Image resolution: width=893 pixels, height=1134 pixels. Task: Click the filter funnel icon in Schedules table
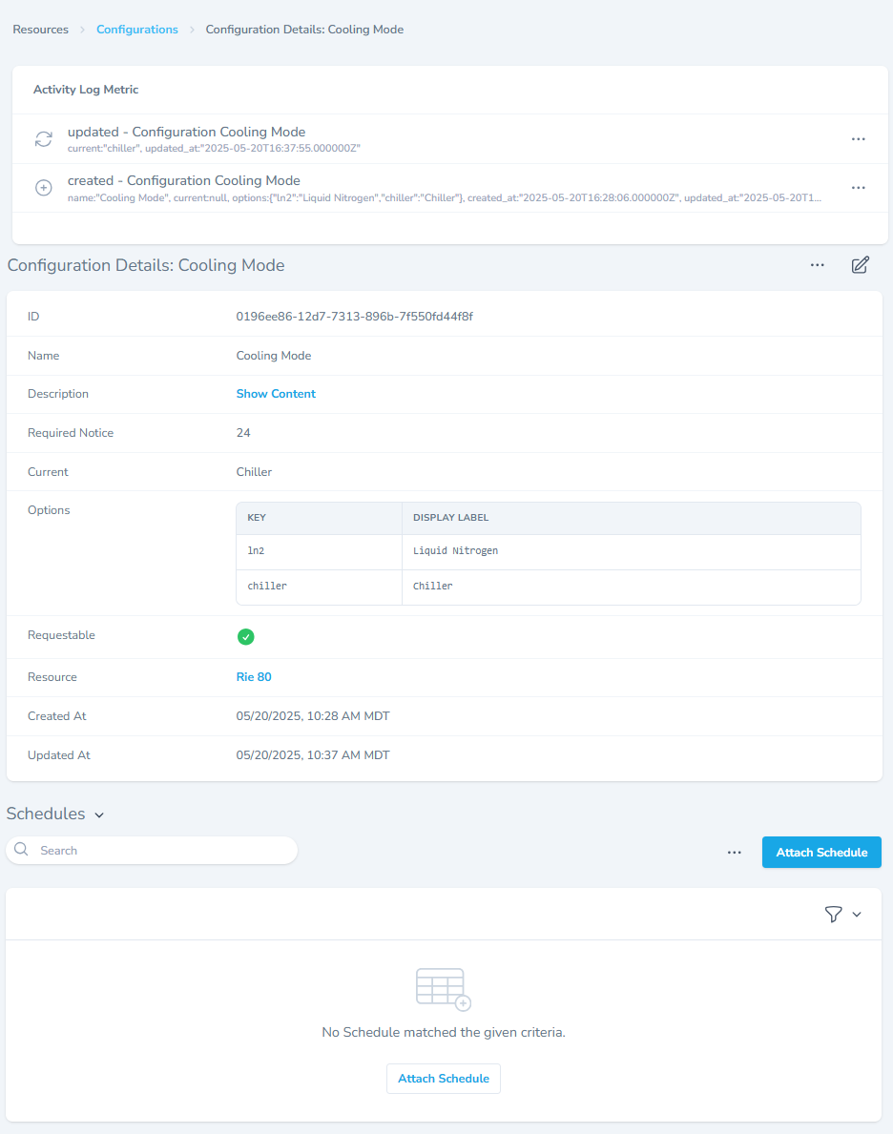pos(833,915)
